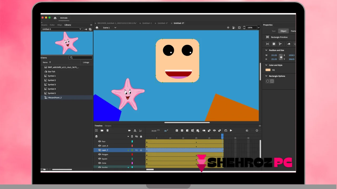Toggle visibility of Layer_7
The width and height of the screenshot is (337, 189).
coord(136,150)
